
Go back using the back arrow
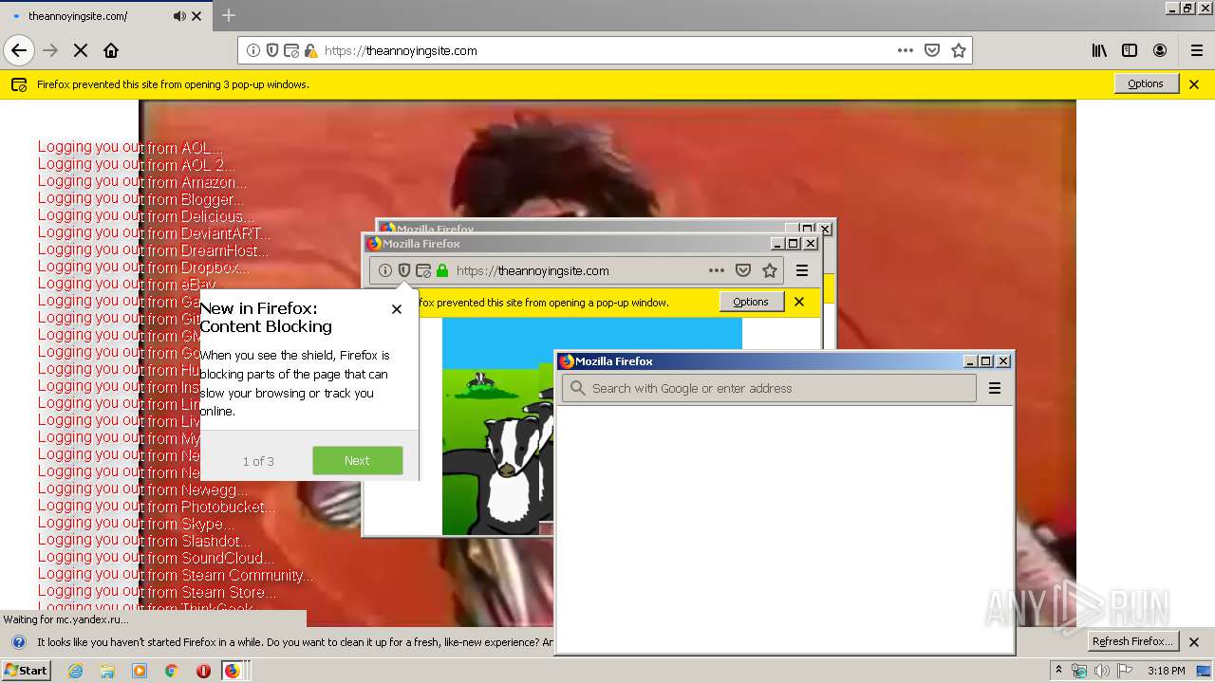(19, 50)
